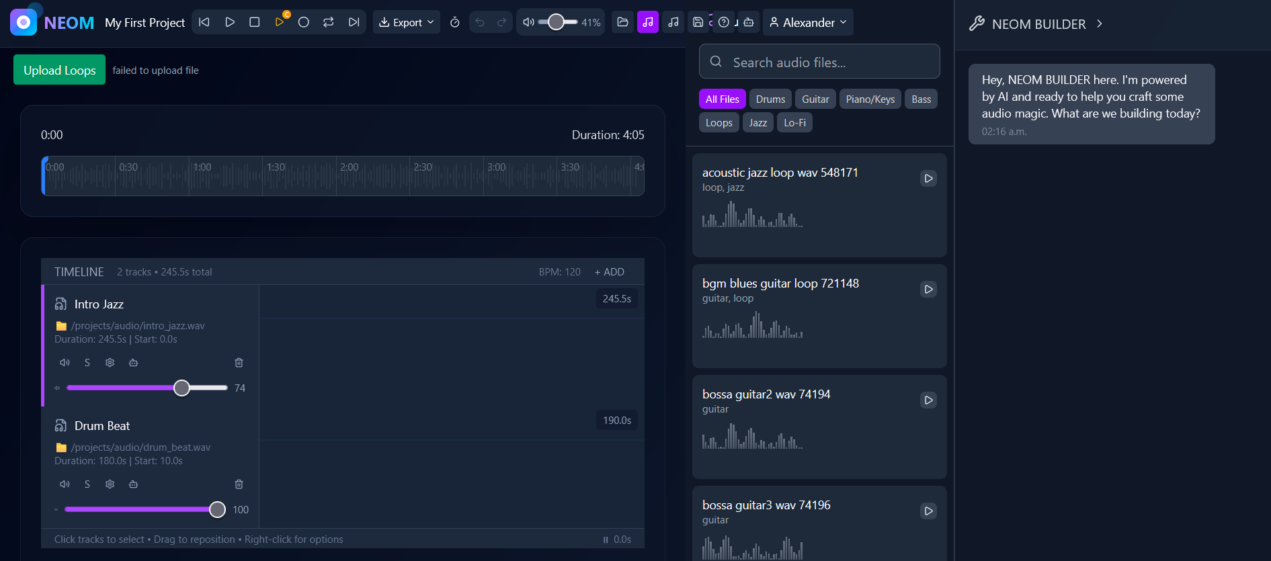Save project with the floppy disk icon

point(698,22)
